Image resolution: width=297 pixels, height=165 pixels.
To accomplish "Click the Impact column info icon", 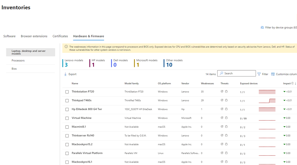I will coord(292,83).
